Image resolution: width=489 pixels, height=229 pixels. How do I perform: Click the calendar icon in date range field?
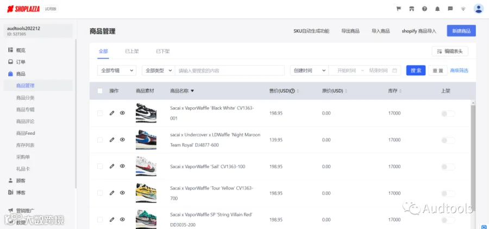[x=394, y=70]
